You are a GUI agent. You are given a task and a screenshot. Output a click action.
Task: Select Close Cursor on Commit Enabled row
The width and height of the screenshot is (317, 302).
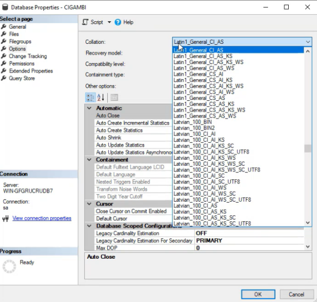point(134,211)
